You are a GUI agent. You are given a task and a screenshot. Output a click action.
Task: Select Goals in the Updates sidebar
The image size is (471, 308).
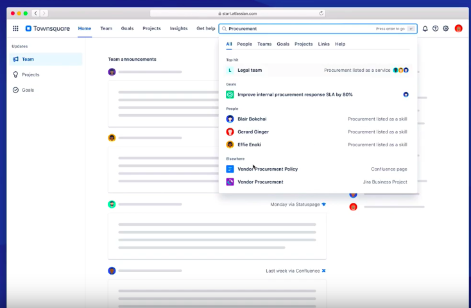pyautogui.click(x=46, y=90)
